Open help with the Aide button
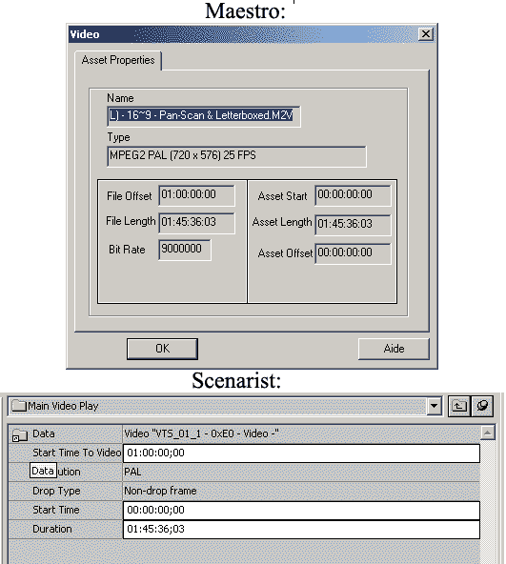This screenshot has width=506, height=564. [394, 349]
